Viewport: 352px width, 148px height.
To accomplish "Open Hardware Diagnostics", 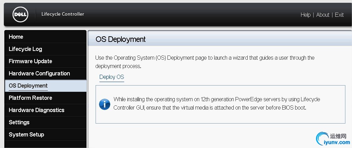I will 46,110.
